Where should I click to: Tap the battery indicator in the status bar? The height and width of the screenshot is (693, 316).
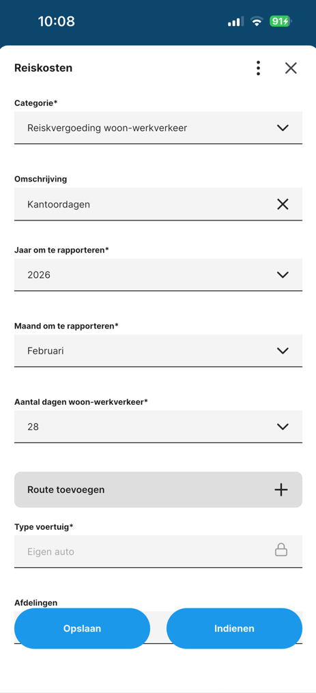pyautogui.click(x=281, y=21)
